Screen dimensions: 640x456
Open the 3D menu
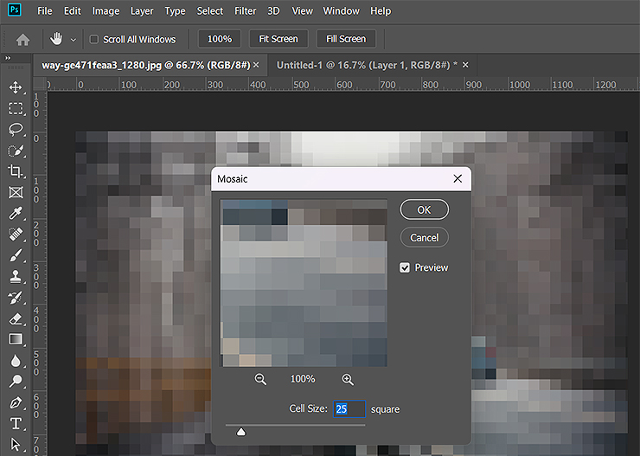click(x=273, y=11)
